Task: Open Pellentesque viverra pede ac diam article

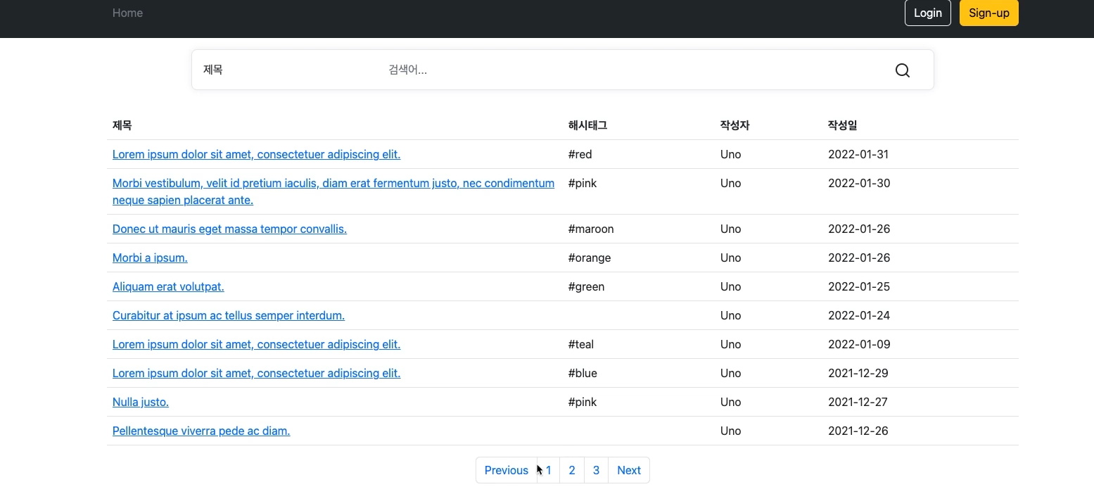Action: click(201, 431)
